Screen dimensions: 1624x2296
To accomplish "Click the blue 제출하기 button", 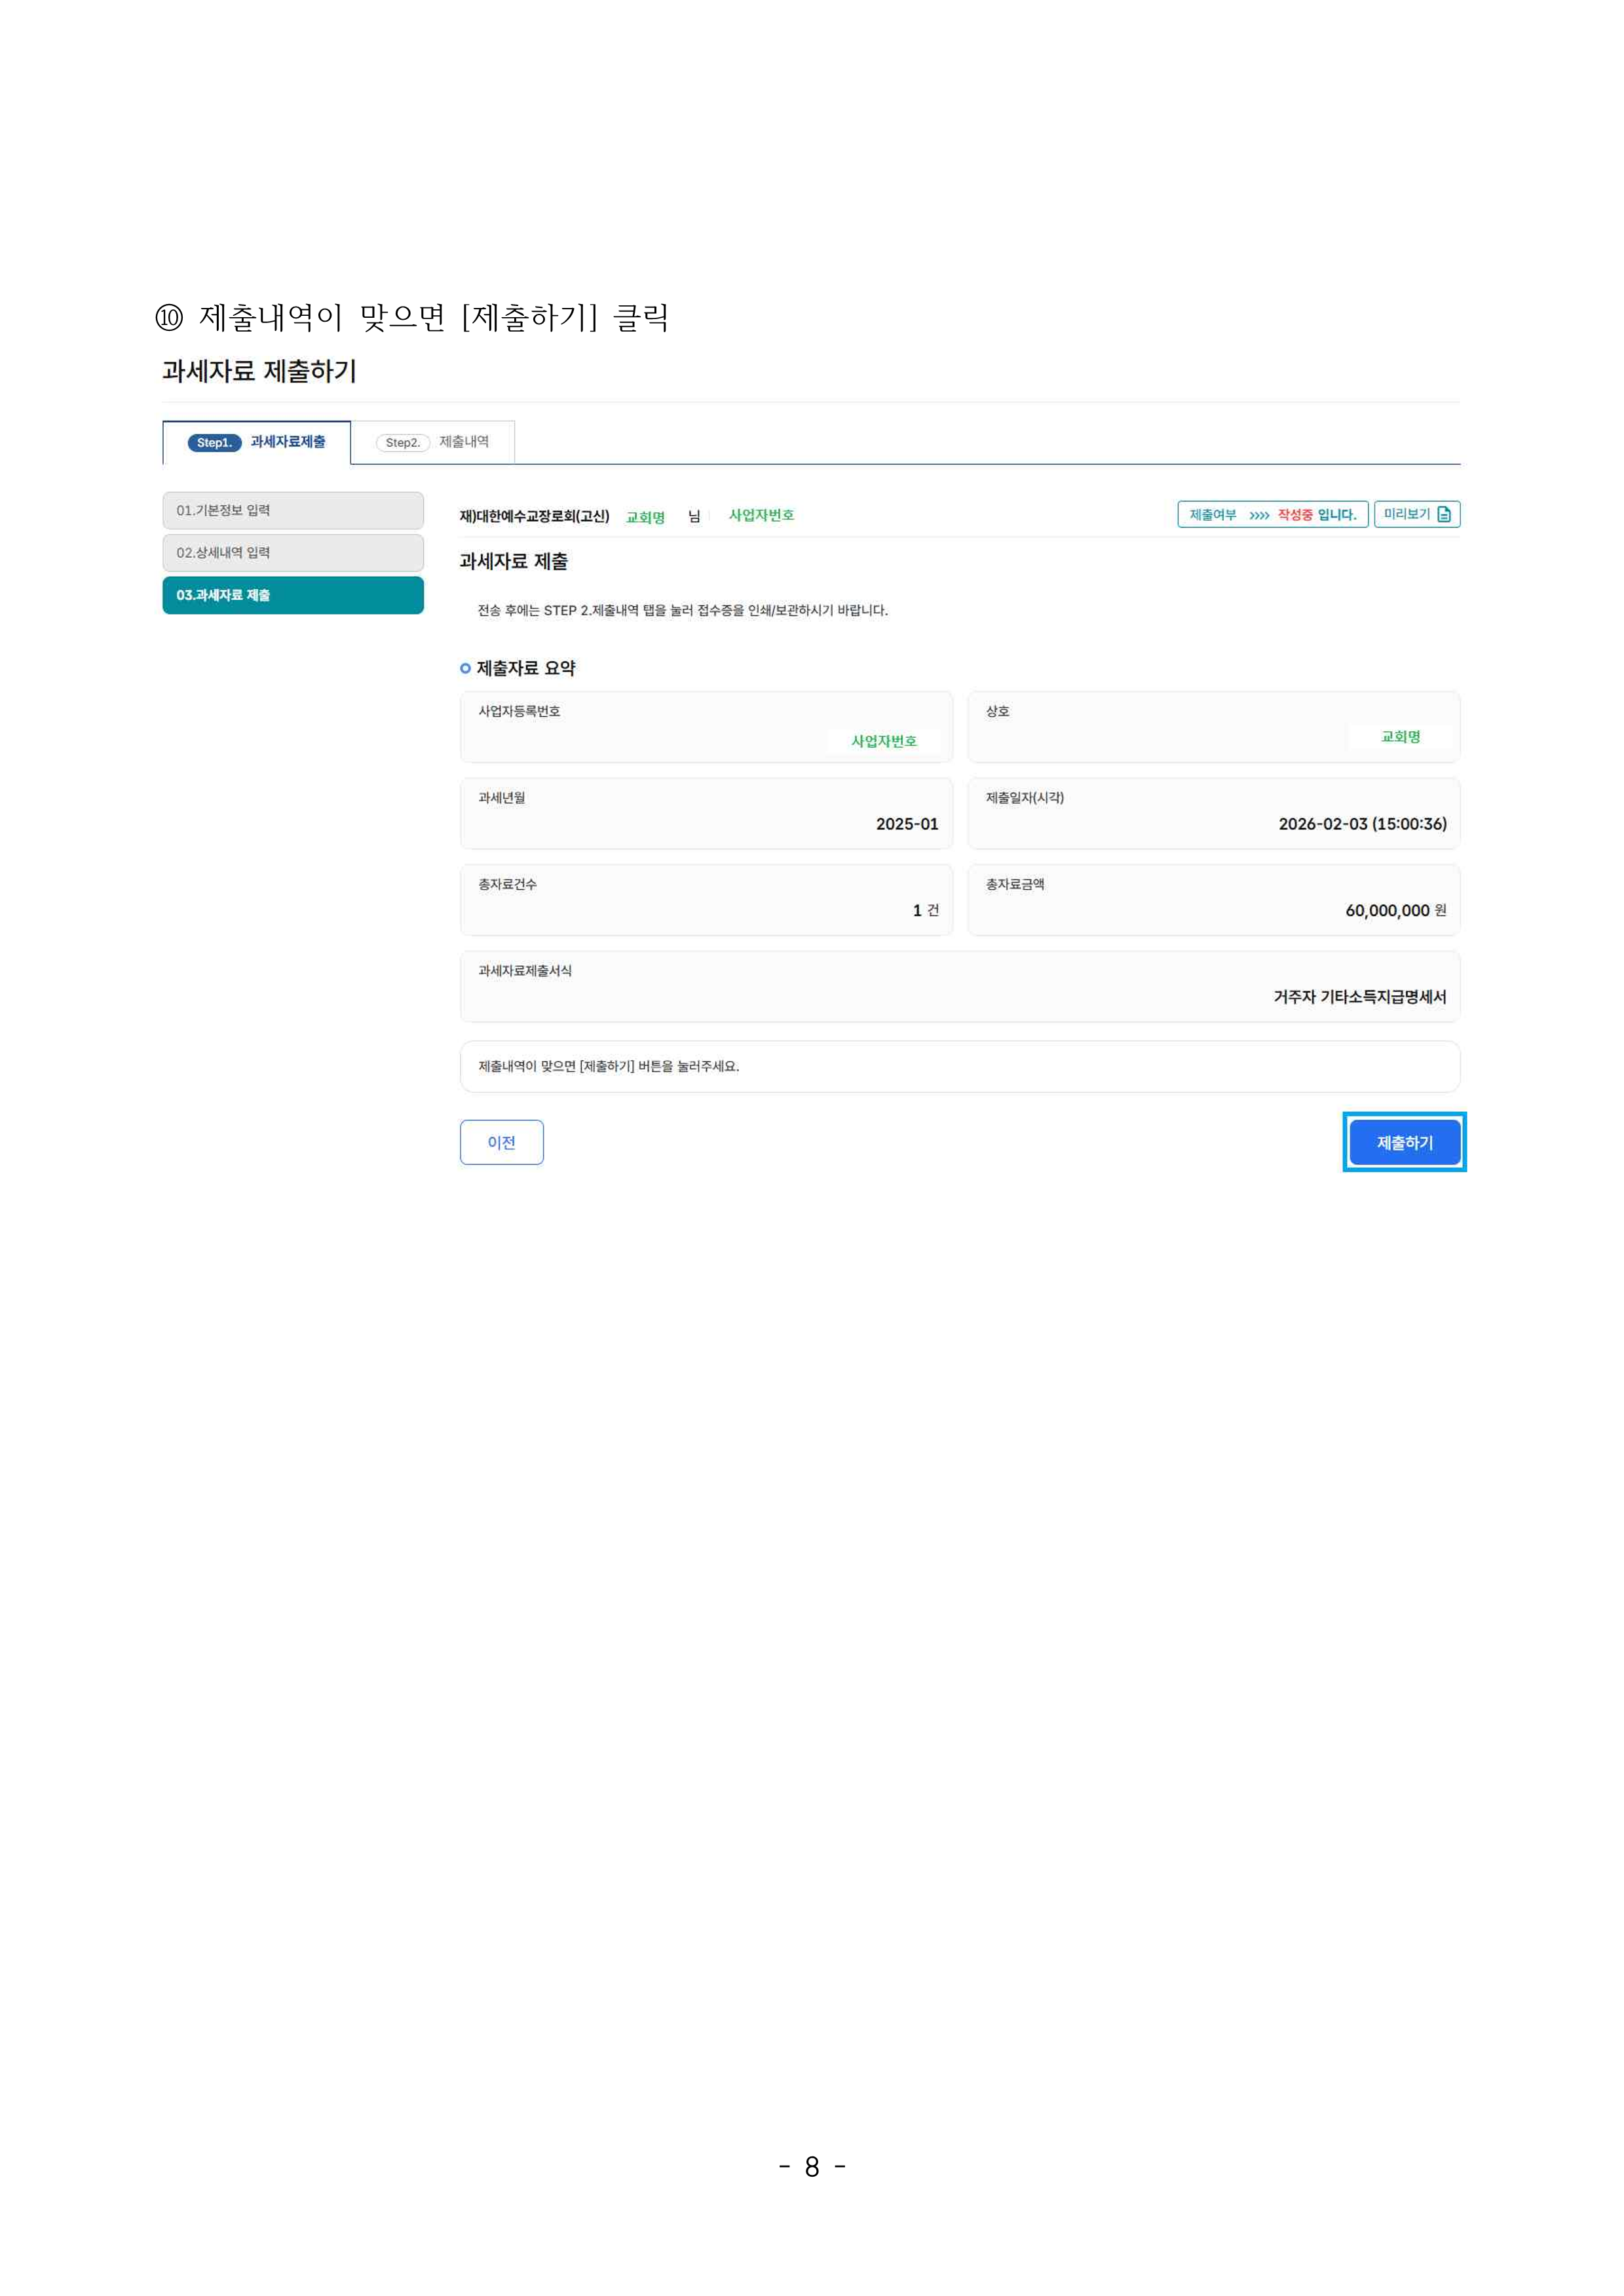I will coord(1404,1142).
